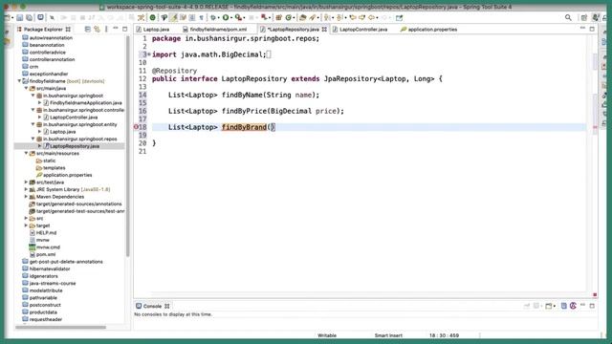This screenshot has height=344, width=612.
Task: Click Package Explorer vertical scrollbar
Action: (127, 146)
